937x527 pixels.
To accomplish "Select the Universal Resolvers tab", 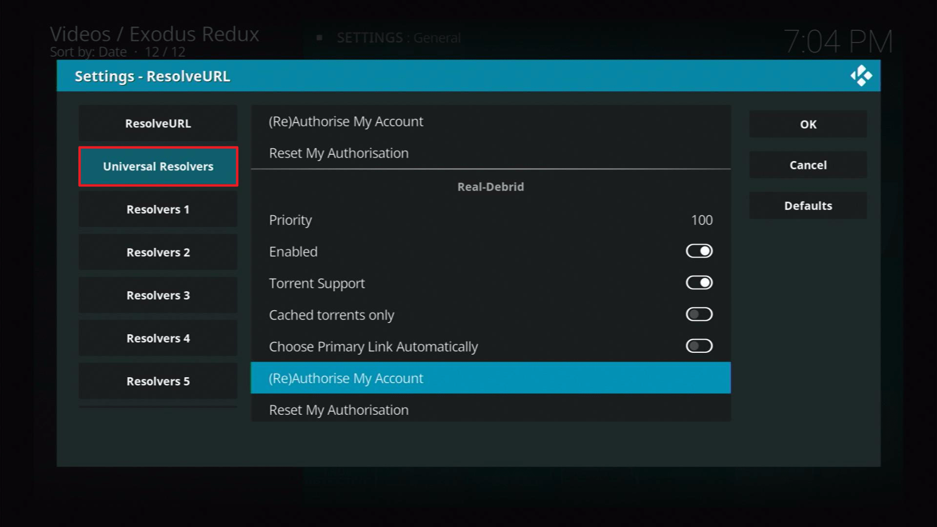I will pyautogui.click(x=158, y=166).
